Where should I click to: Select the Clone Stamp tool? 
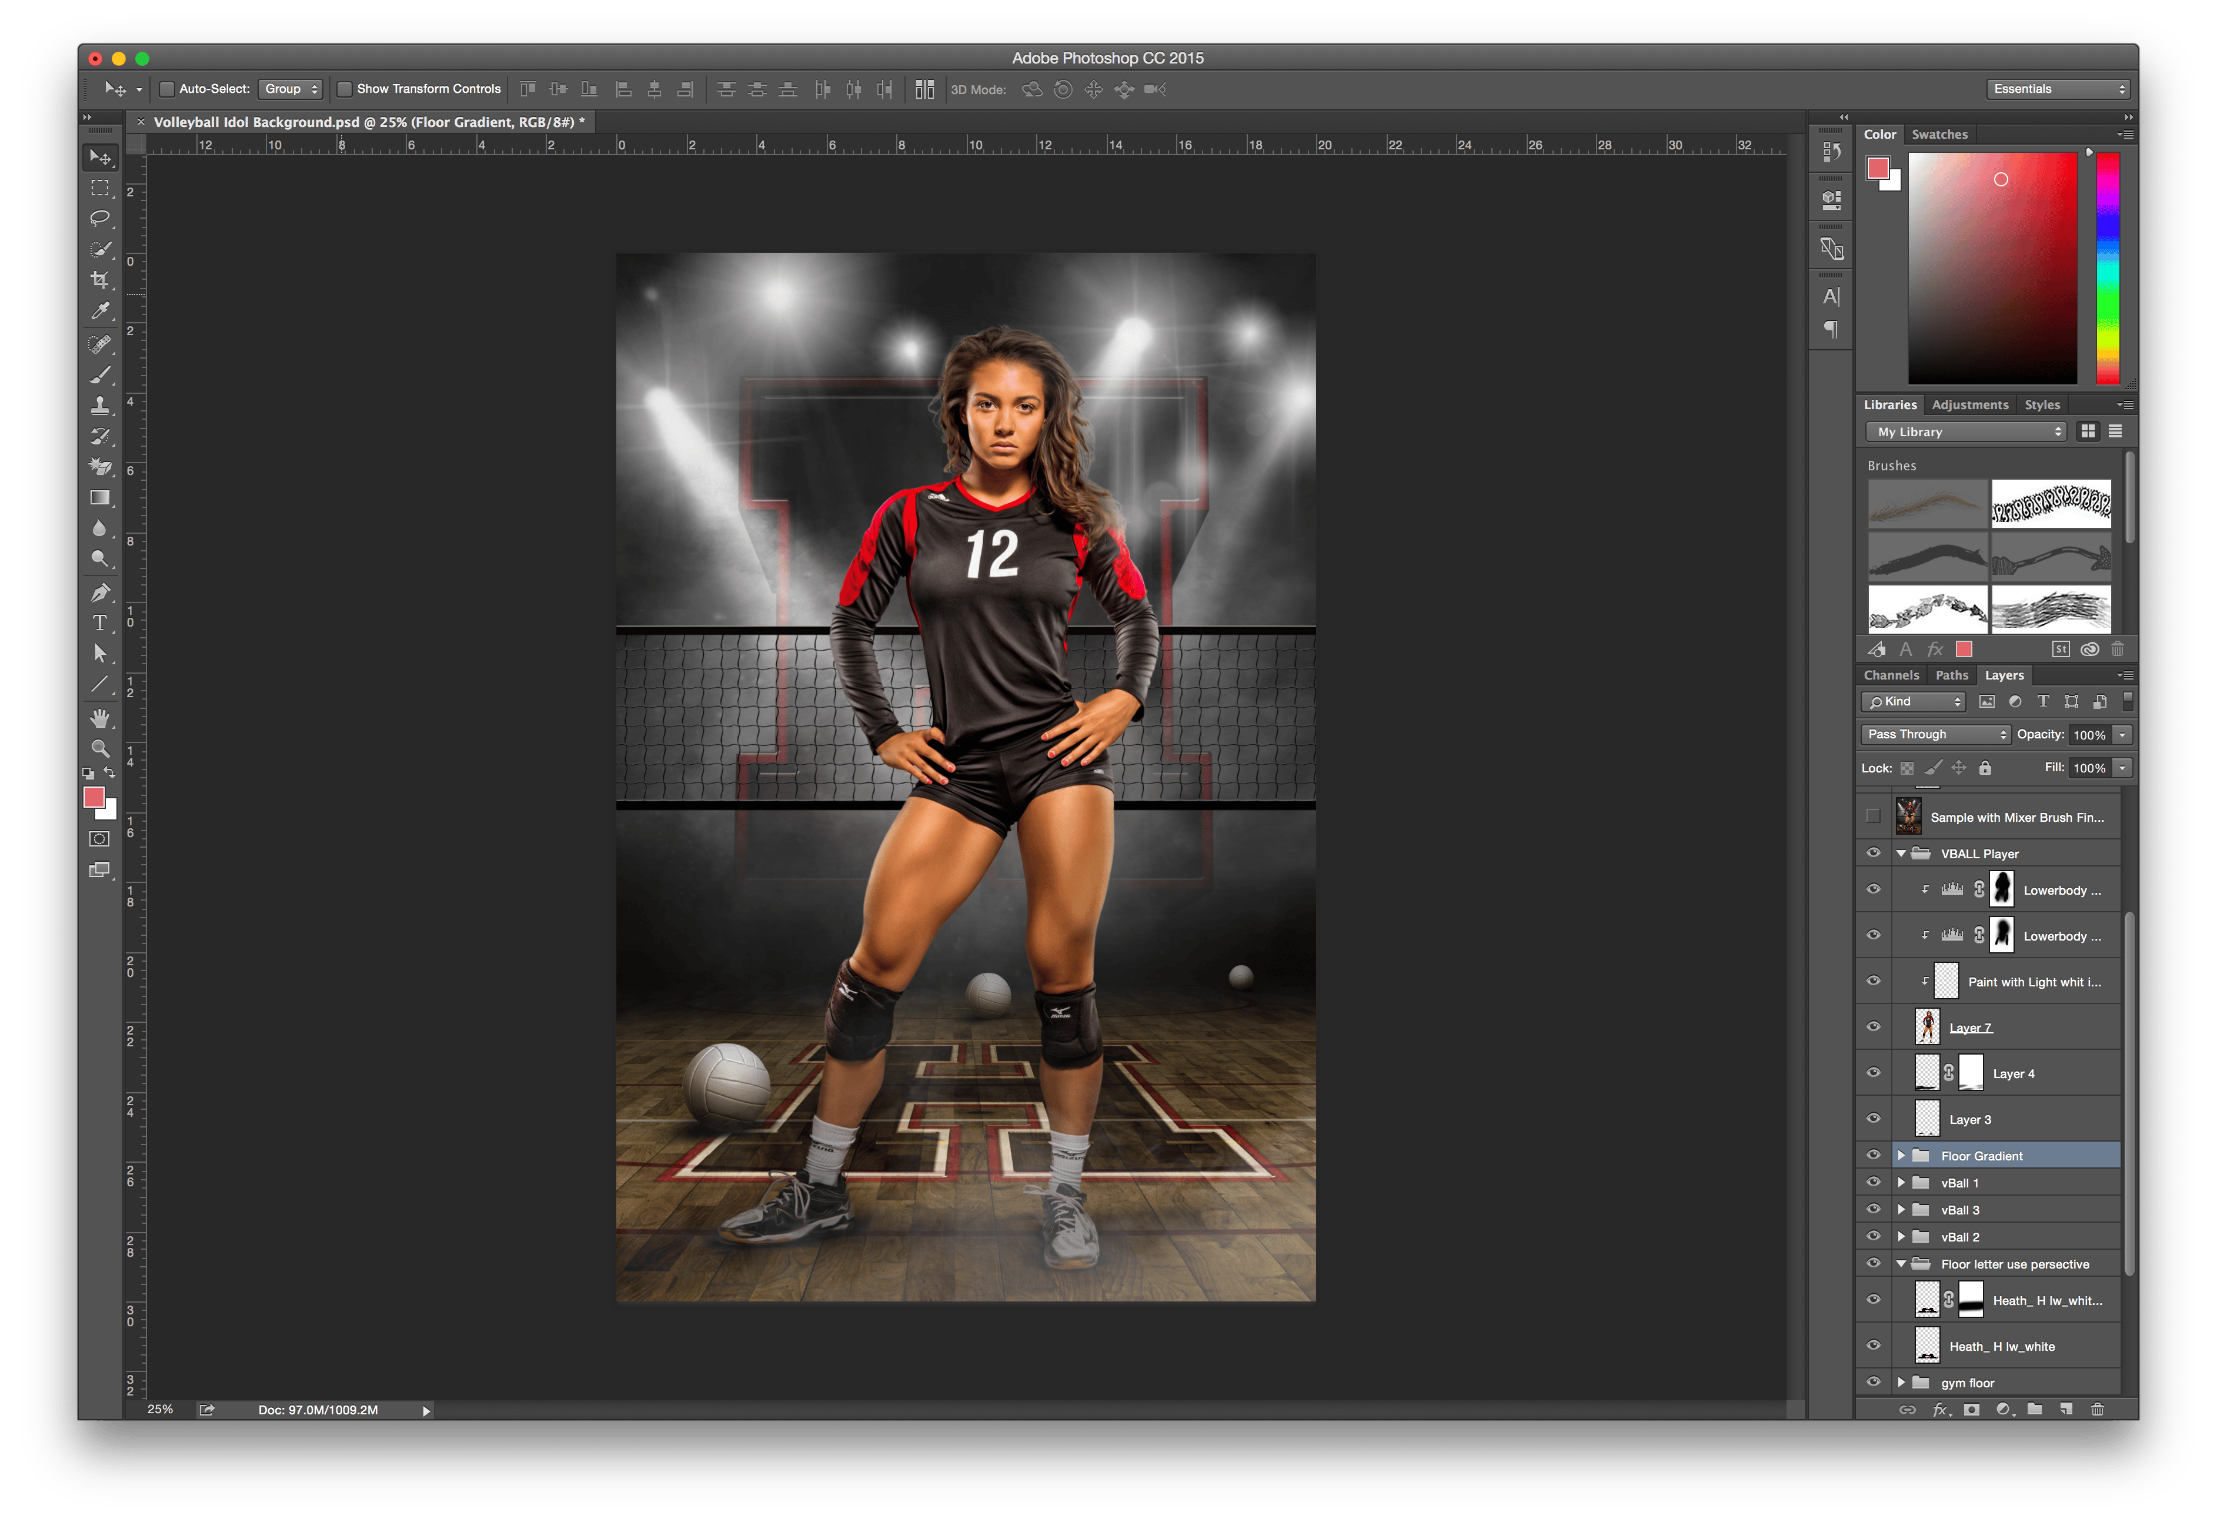(99, 406)
